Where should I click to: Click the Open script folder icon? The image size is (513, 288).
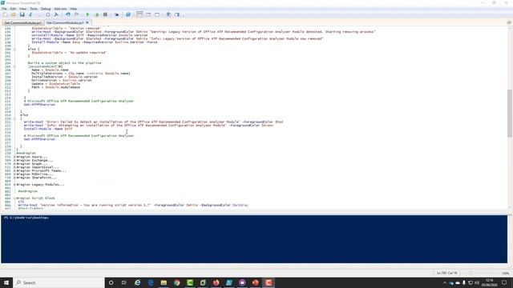[x=14, y=14]
